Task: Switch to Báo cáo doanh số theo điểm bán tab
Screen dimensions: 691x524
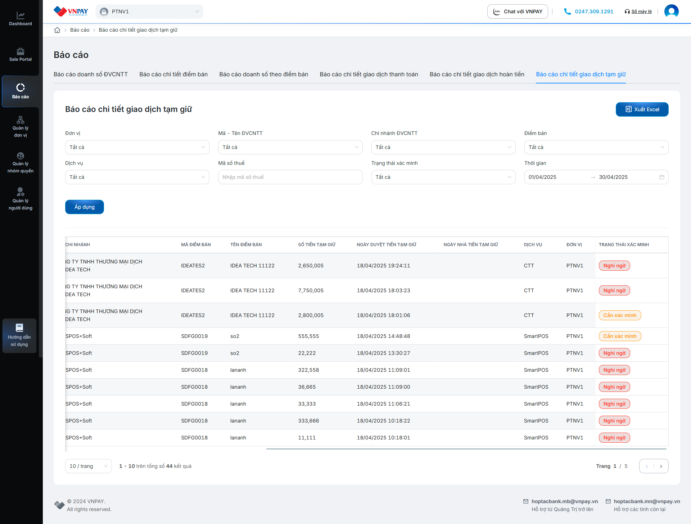Action: click(x=264, y=74)
